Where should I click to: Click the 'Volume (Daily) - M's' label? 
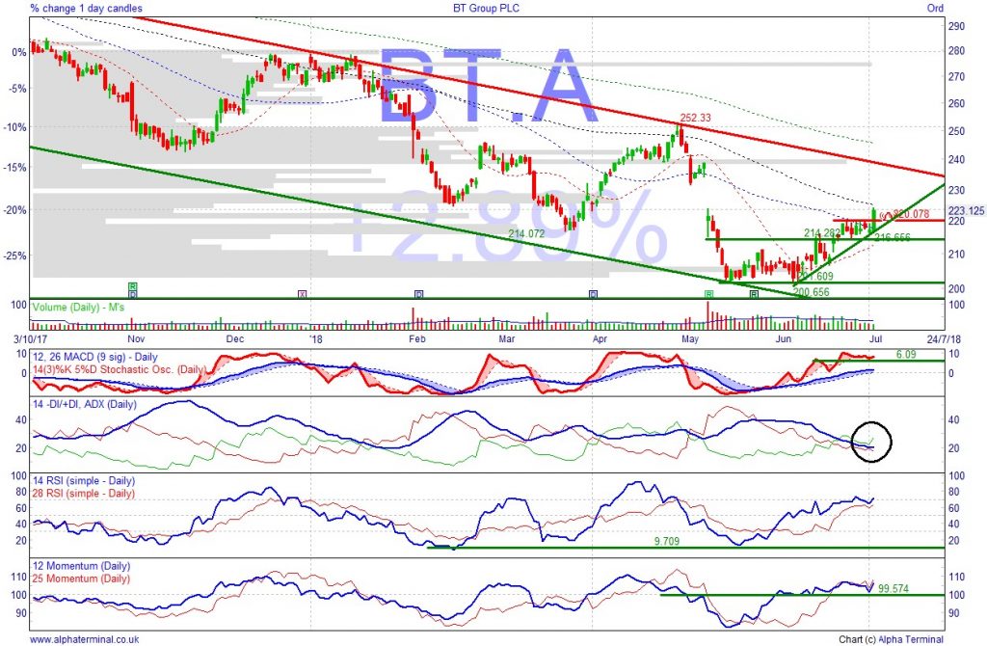78,308
